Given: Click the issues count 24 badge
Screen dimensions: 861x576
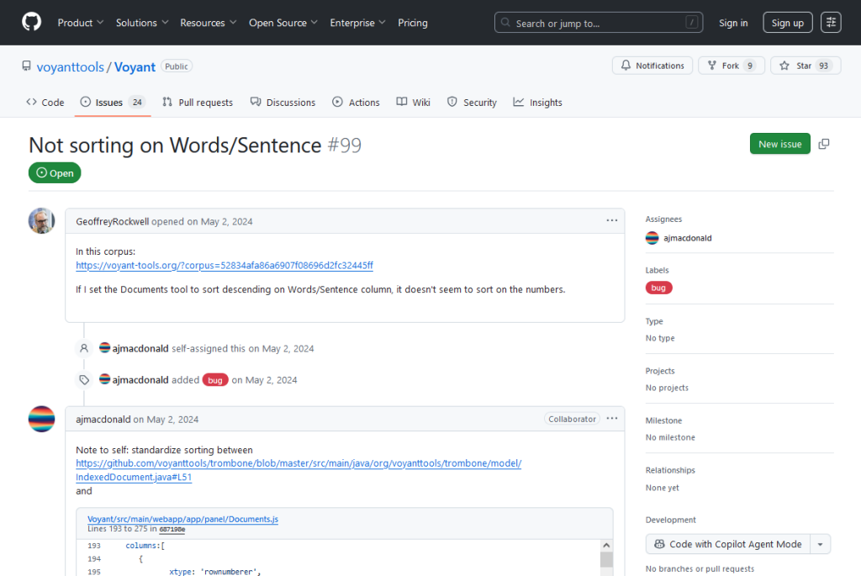Looking at the screenshot, I should (137, 102).
